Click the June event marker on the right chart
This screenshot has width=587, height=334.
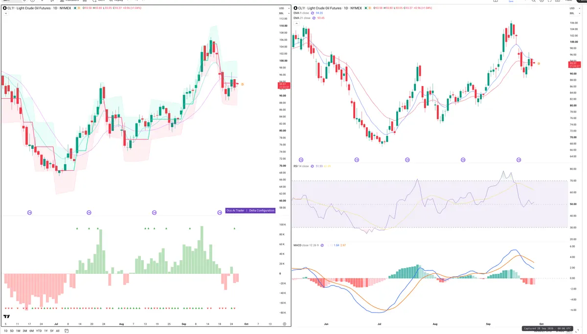[357, 159]
